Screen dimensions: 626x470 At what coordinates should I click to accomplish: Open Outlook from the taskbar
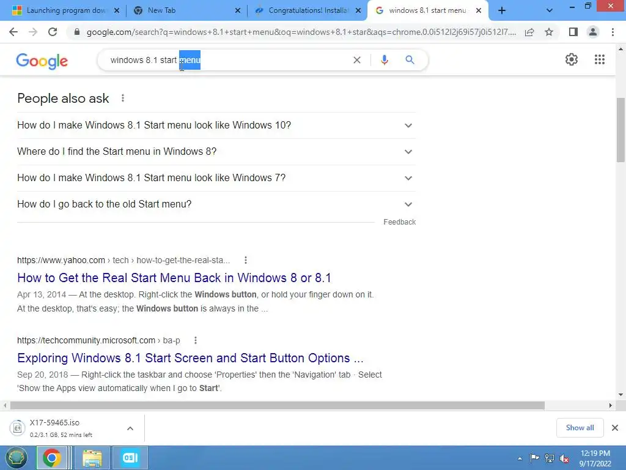[130, 458]
